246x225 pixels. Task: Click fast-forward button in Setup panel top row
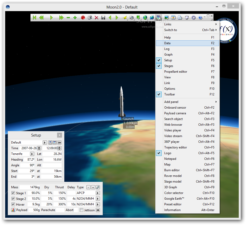[59, 142]
